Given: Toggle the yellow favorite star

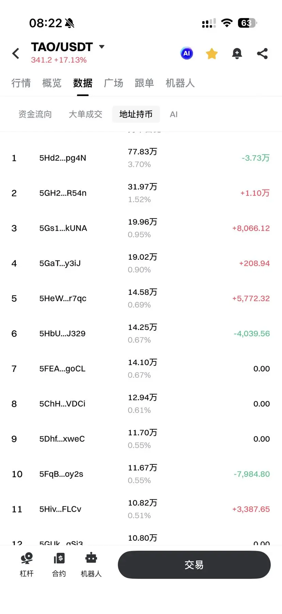Looking at the screenshot, I should [x=212, y=54].
